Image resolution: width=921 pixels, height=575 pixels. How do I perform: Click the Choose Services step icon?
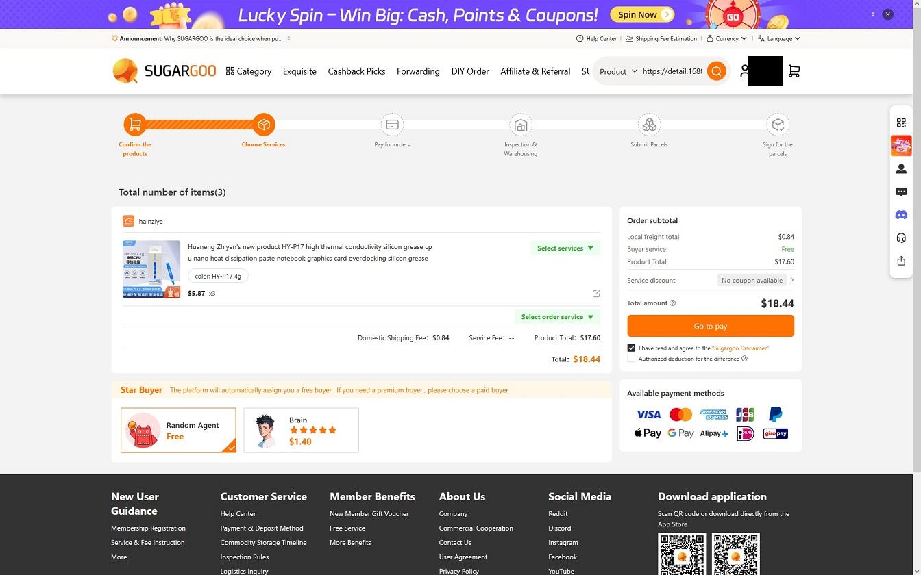point(264,125)
